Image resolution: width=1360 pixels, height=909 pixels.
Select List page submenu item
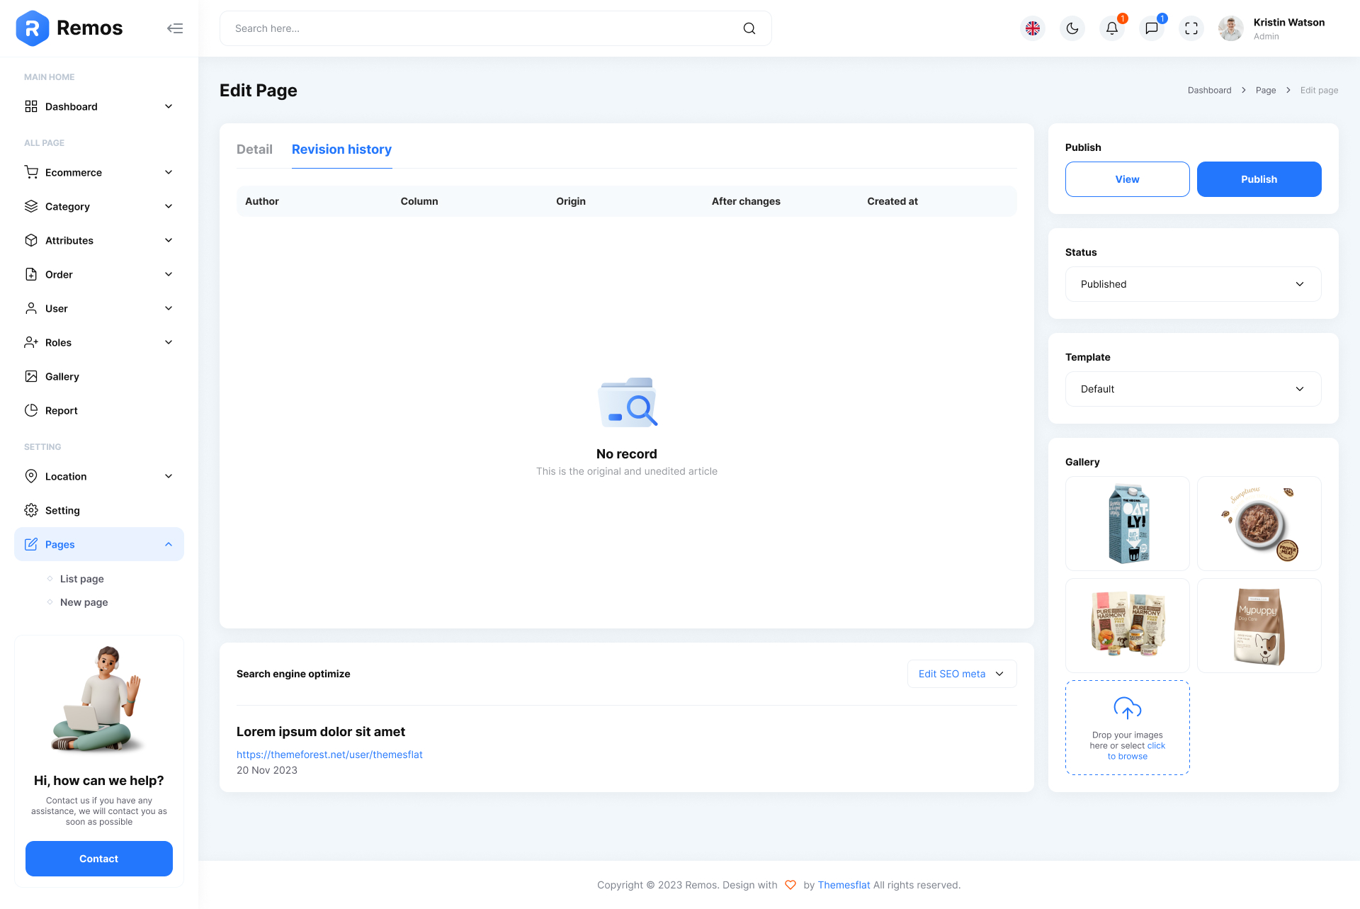(82, 579)
